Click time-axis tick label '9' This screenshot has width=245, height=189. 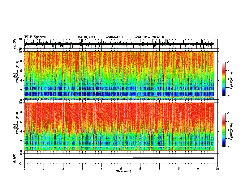click(x=198, y=169)
